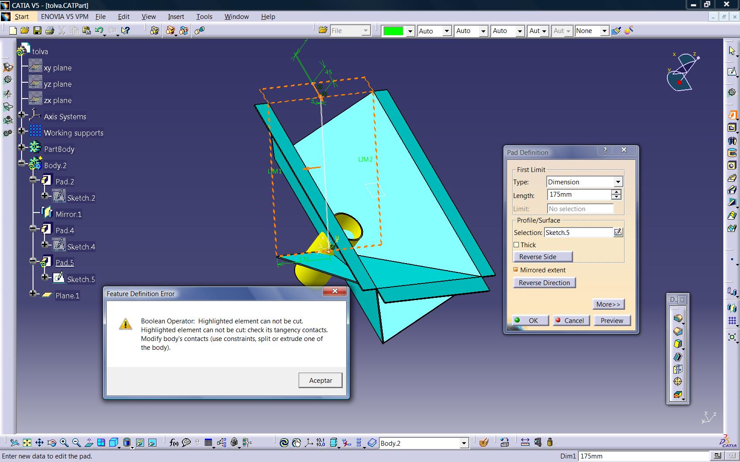740x462 pixels.
Task: Click the Undo icon
Action: tap(99, 30)
